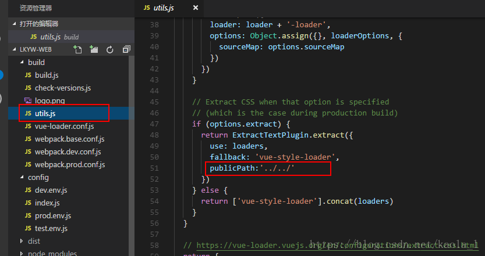Open check-versions.js in the file tree
Image resolution: width=485 pixels, height=256 pixels.
point(58,88)
